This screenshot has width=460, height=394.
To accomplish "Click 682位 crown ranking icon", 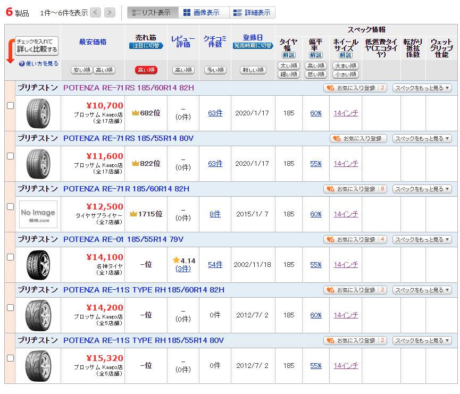I will click(x=135, y=113).
